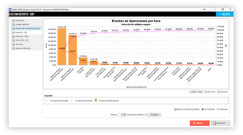Open the Producción tab
Image resolution: width=243 pixels, height=135 pixels.
27,21
